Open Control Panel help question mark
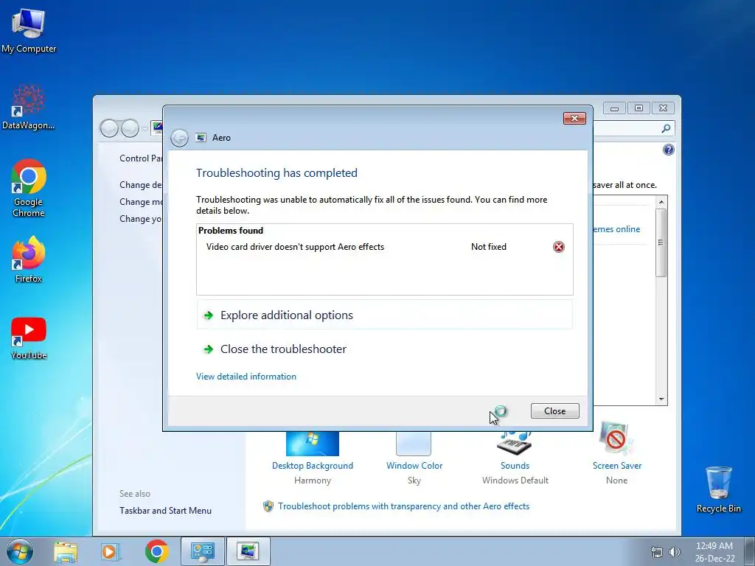Screen dimensions: 755x566 pos(668,150)
